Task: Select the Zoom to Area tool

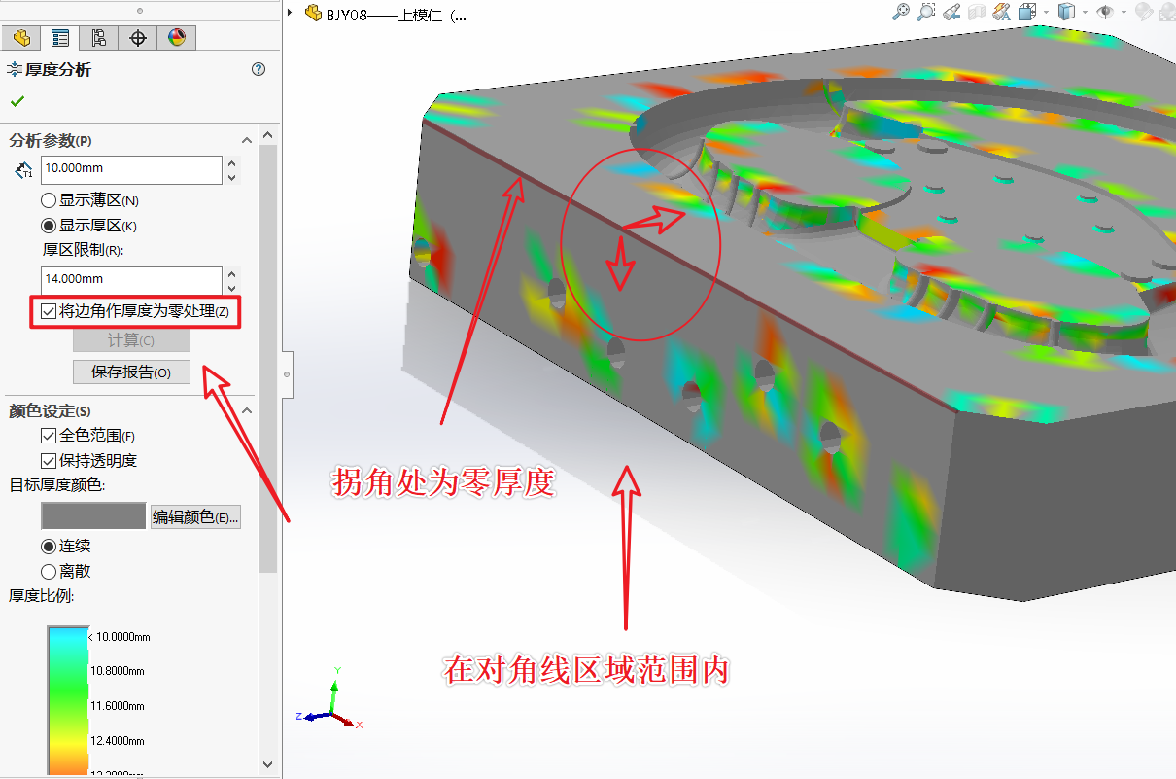Action: (x=926, y=12)
